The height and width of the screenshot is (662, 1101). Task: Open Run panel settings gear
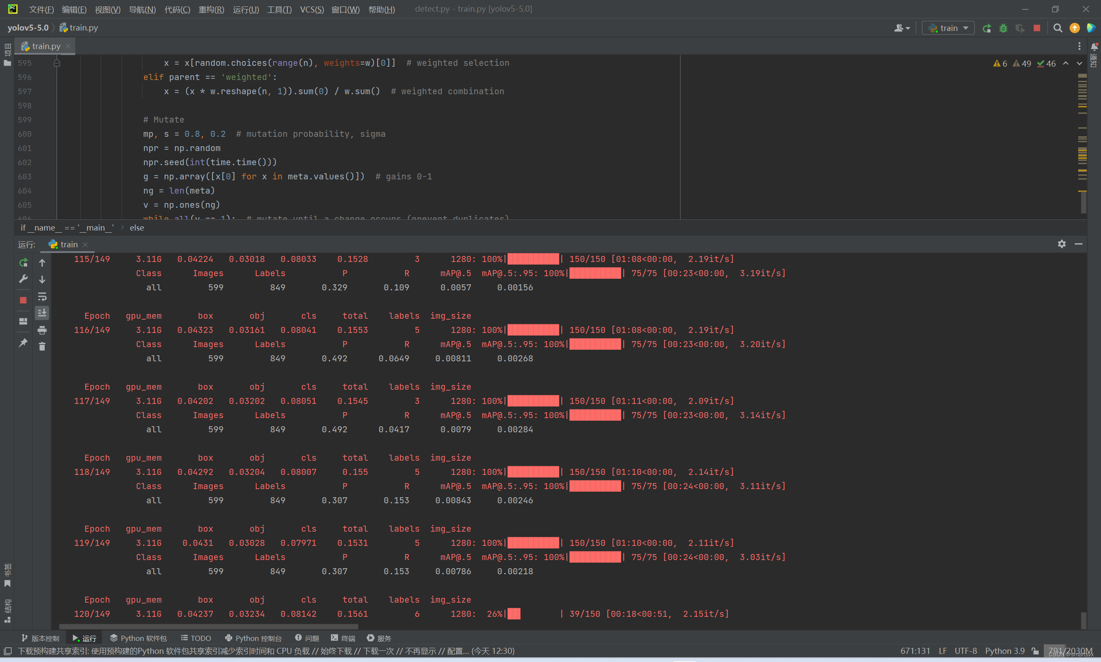(x=1061, y=244)
